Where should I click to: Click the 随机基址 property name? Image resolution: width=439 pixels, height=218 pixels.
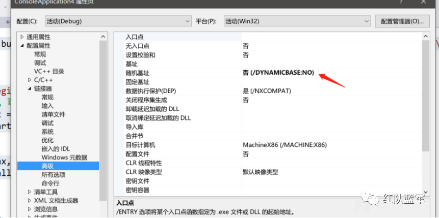[138, 73]
